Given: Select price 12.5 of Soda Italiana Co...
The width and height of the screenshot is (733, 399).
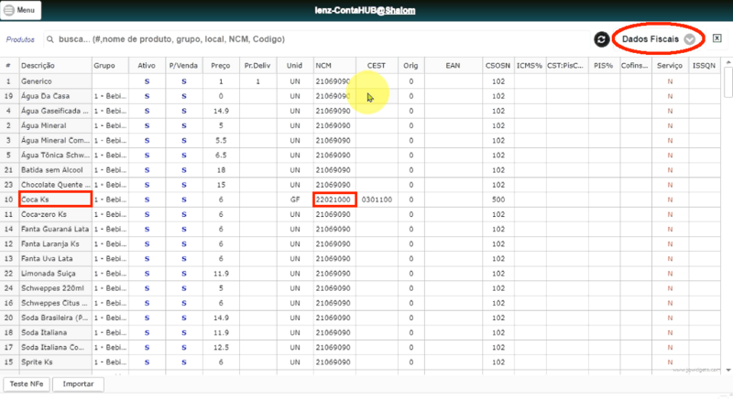Looking at the screenshot, I should click(x=221, y=347).
